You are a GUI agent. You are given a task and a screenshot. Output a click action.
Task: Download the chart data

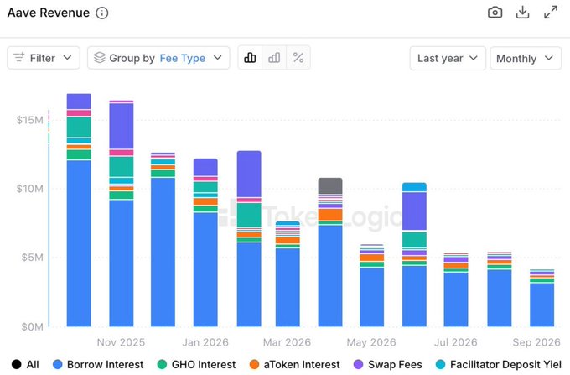click(522, 13)
